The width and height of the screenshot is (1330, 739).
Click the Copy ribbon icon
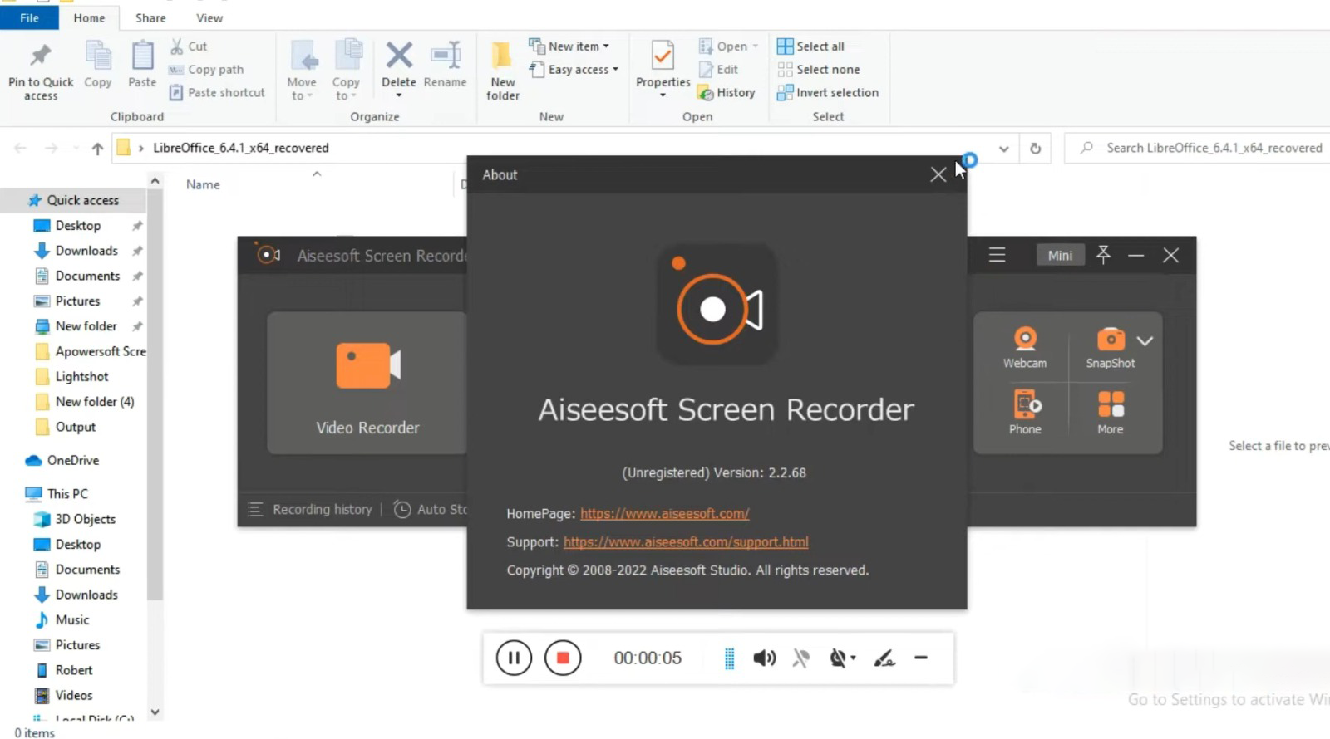(98, 65)
